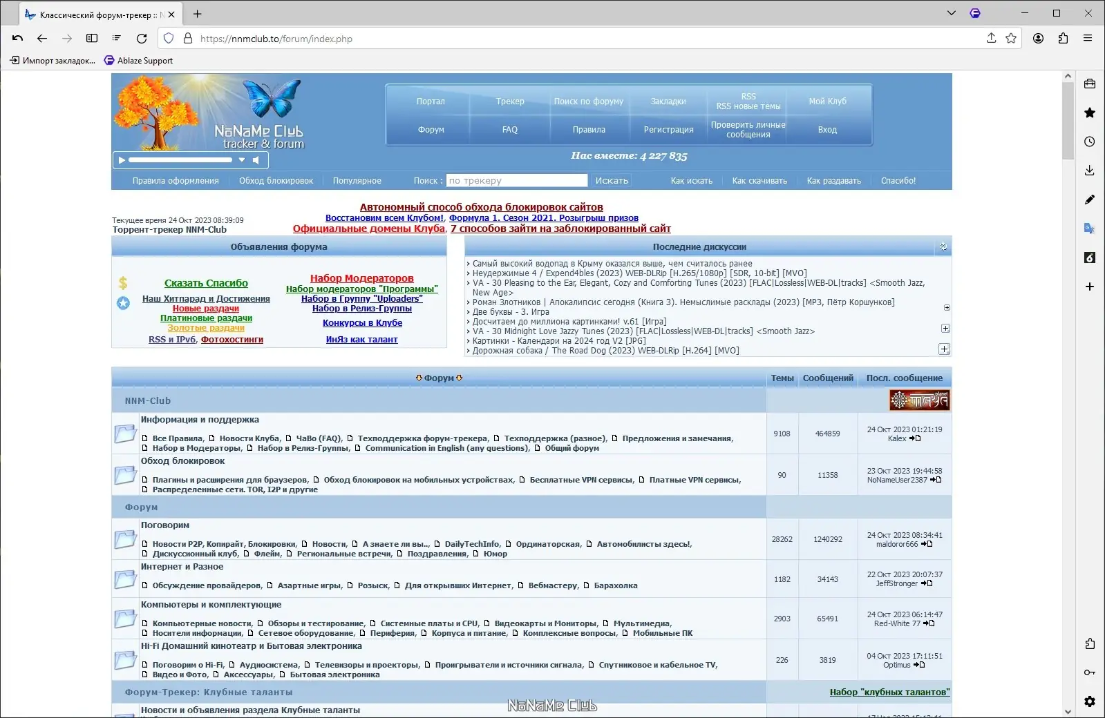Viewport: 1105px width, 718px height.
Task: Open Мой Клуб menu item
Action: pyautogui.click(x=827, y=101)
